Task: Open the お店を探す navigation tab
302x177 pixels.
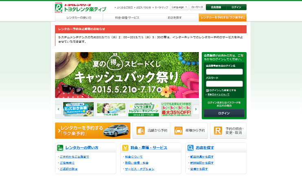Action: (175, 17)
